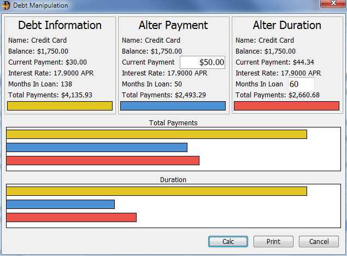Click the Alter Payment panel heading
The width and height of the screenshot is (347, 256).
[x=173, y=25]
